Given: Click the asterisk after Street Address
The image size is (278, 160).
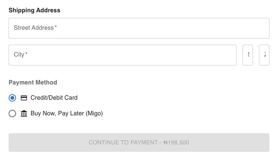Looking at the screenshot, I should (56, 27).
